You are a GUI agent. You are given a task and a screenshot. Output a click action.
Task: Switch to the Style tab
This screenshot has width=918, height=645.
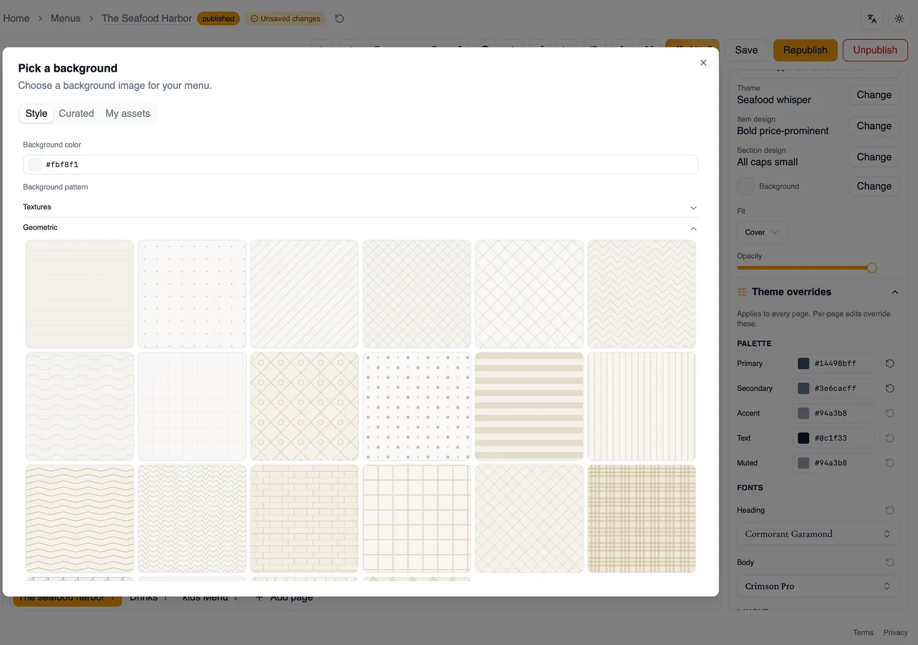point(36,114)
